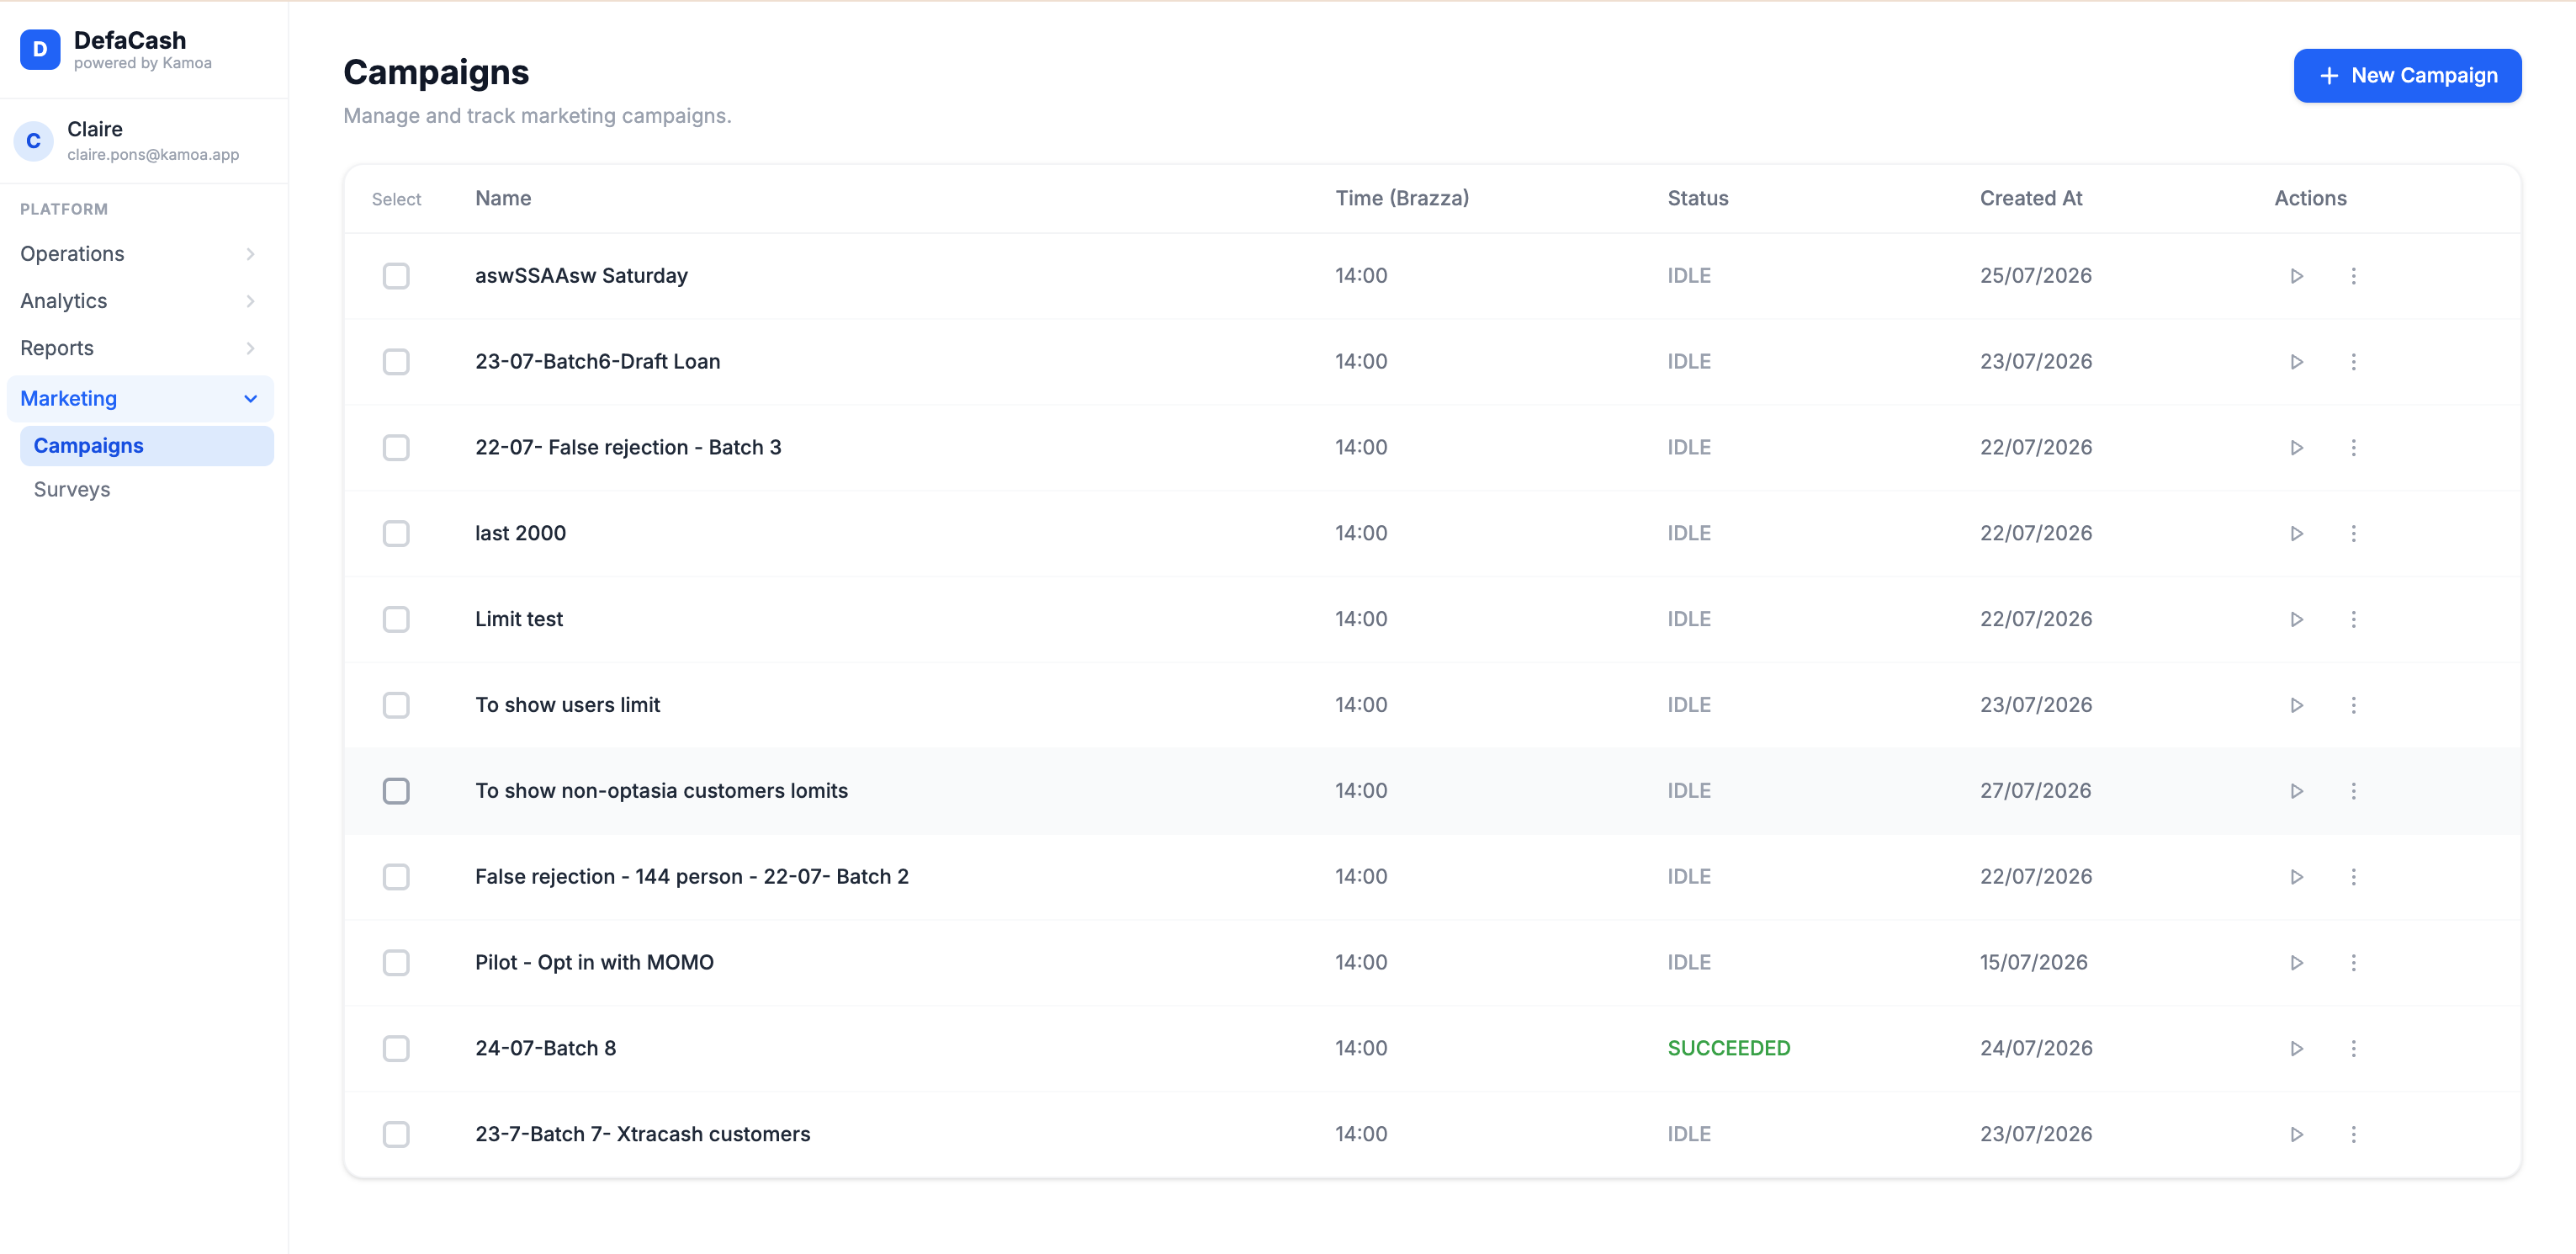Open kebab menu for 22-07- False rejection - Batch 3
Viewport: 2576px width, 1254px height.
(x=2353, y=448)
